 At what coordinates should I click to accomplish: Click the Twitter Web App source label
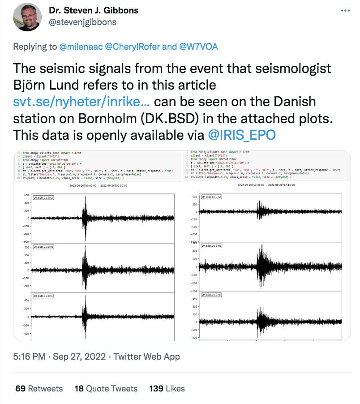point(147,357)
